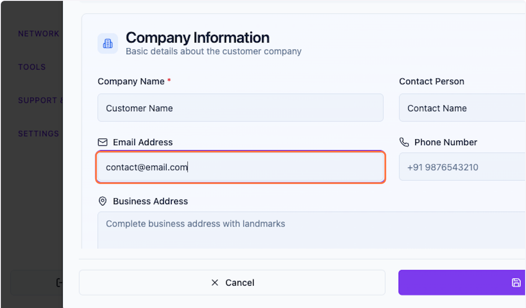Click the save icon on the purple button
The width and height of the screenshot is (526, 308).
click(516, 283)
